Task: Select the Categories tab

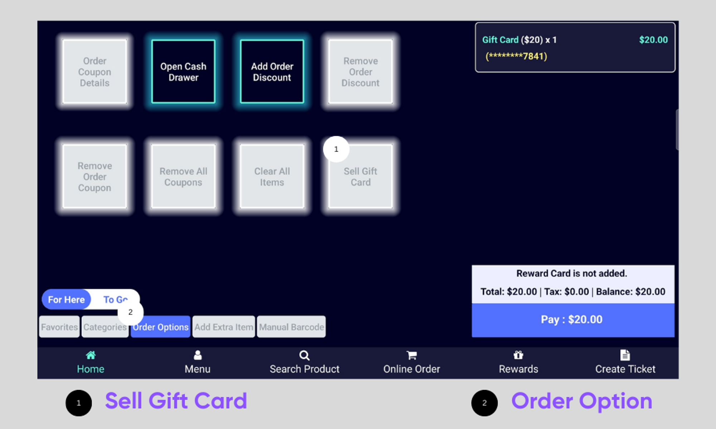Action: click(105, 327)
